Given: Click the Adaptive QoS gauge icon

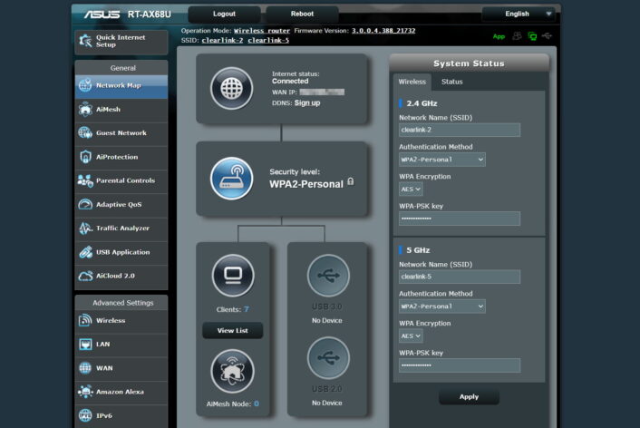Looking at the screenshot, I should point(85,204).
